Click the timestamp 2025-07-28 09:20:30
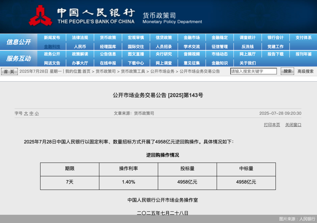Screen dimensions: 317x223 (x=280, y=113)
